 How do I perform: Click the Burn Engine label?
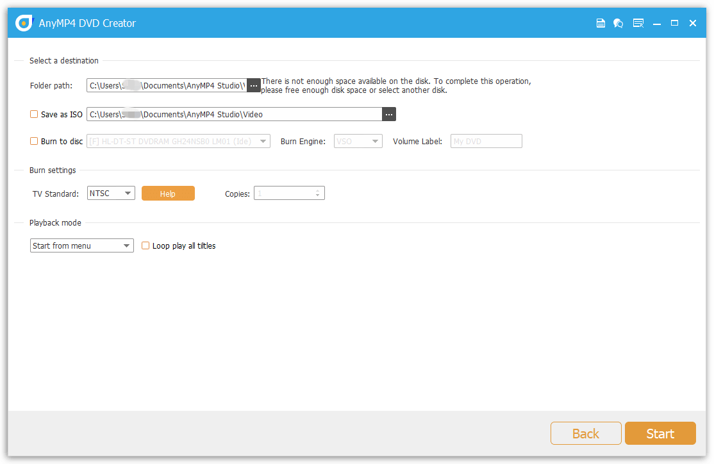pos(303,142)
